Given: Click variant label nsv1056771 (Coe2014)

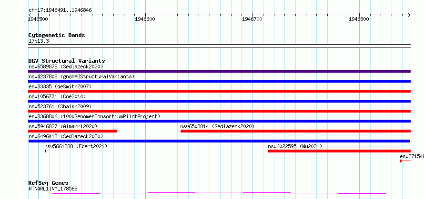Looking at the screenshot, I should [57, 96].
